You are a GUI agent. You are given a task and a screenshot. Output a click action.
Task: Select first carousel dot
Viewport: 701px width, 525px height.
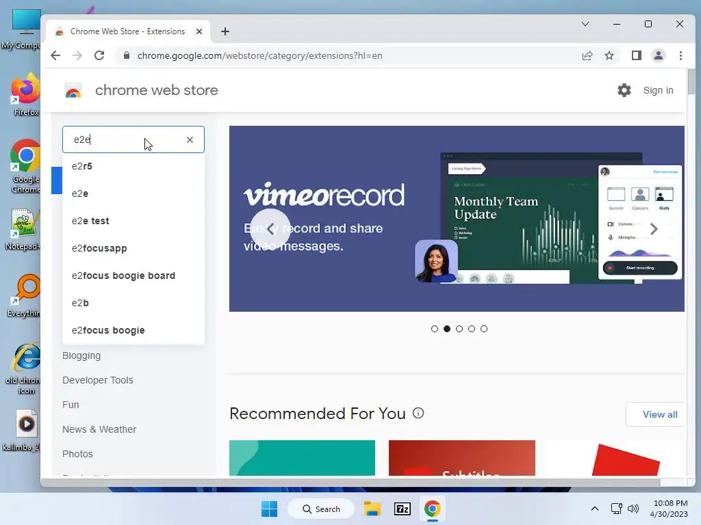(x=435, y=329)
